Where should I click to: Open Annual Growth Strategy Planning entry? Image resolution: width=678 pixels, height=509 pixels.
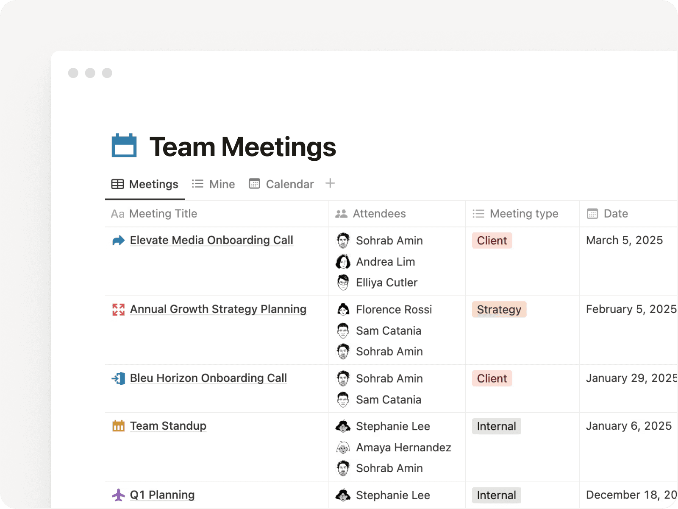click(x=218, y=309)
